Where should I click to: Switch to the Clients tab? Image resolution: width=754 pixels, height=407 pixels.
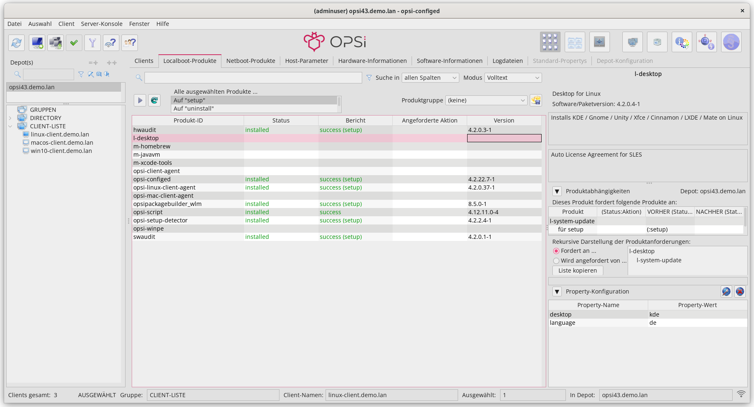pos(144,61)
